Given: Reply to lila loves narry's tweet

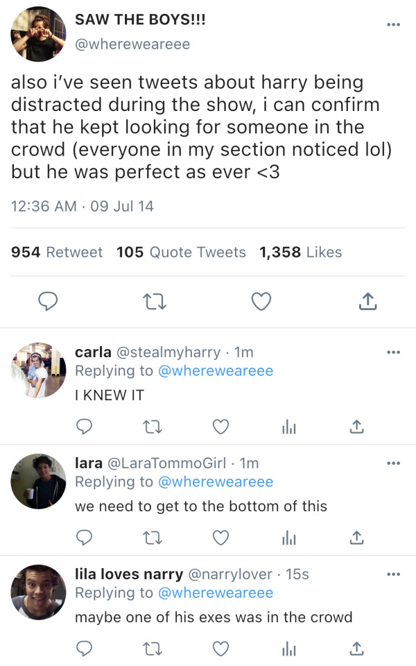Looking at the screenshot, I should click(x=85, y=649).
